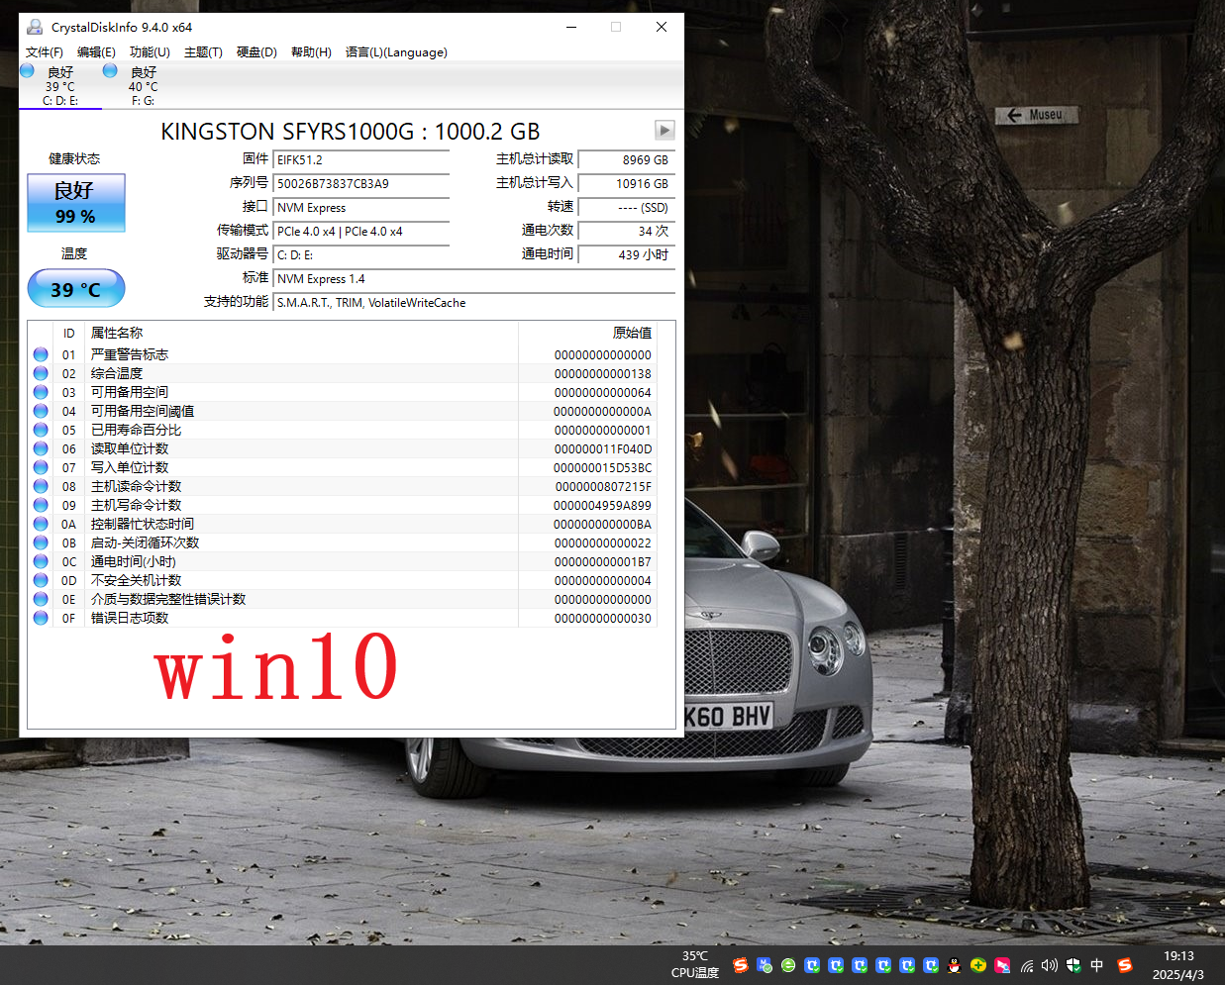Click the 中 input method indicator
The width and height of the screenshot is (1225, 985).
(x=1097, y=965)
